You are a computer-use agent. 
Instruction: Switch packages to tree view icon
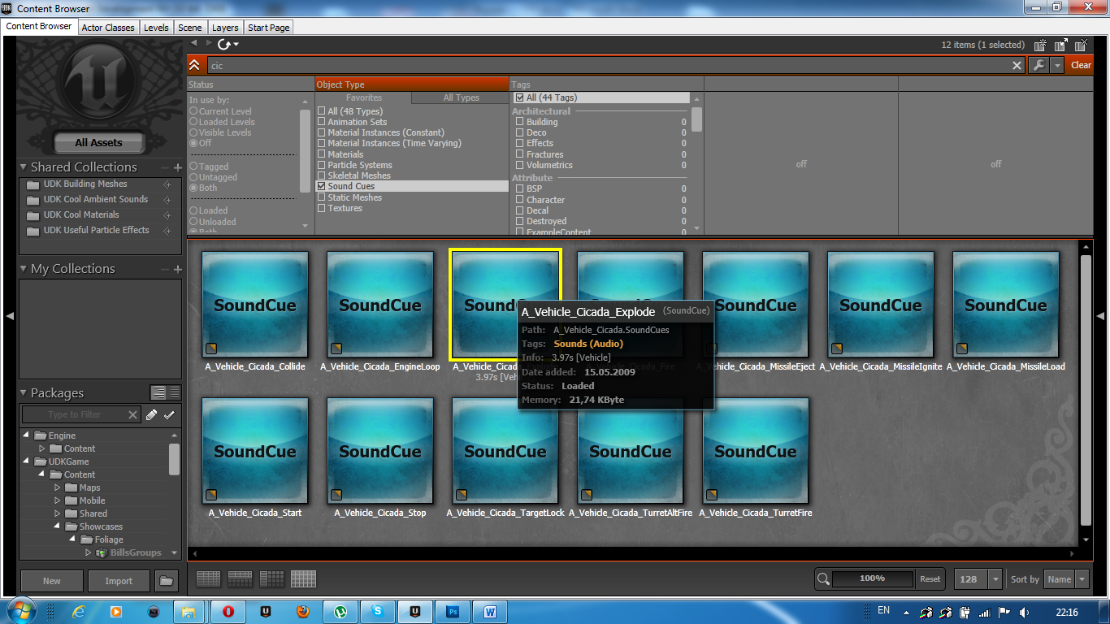[x=159, y=393]
